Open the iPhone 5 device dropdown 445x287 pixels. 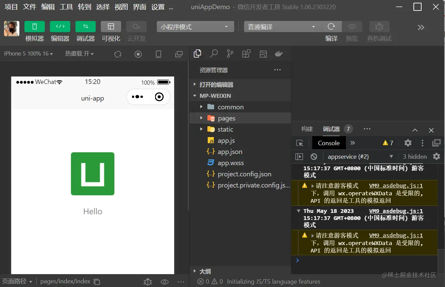tap(29, 53)
